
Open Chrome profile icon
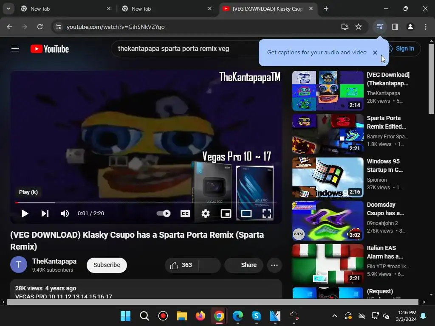click(x=410, y=27)
